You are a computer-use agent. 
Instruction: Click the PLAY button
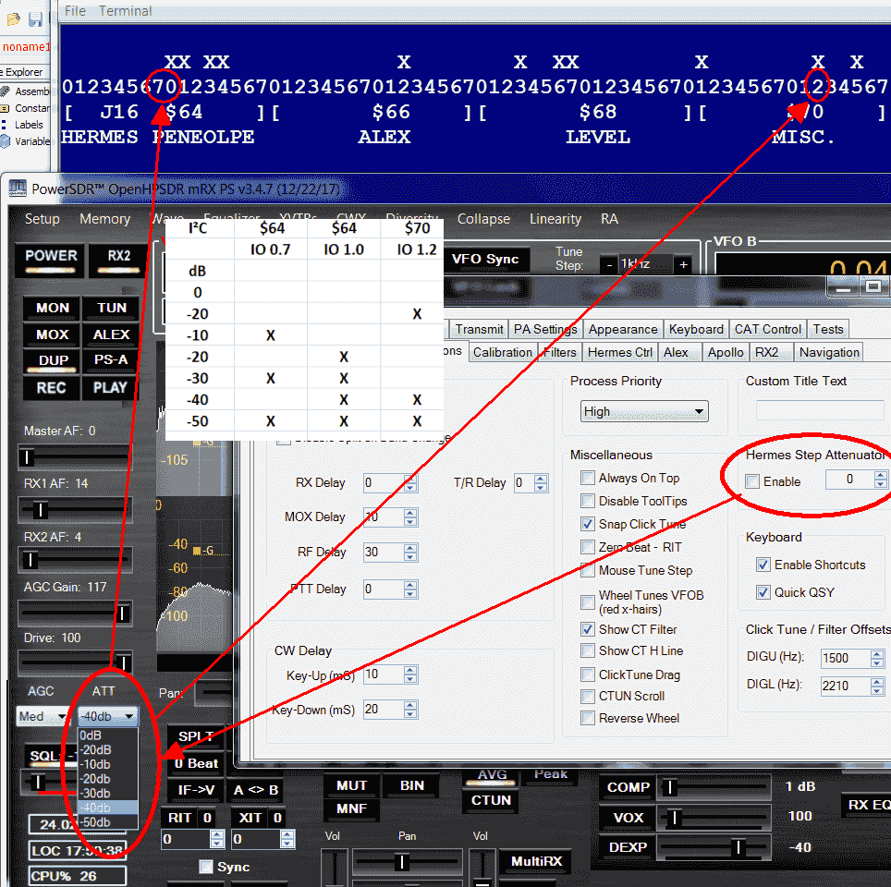click(x=110, y=388)
